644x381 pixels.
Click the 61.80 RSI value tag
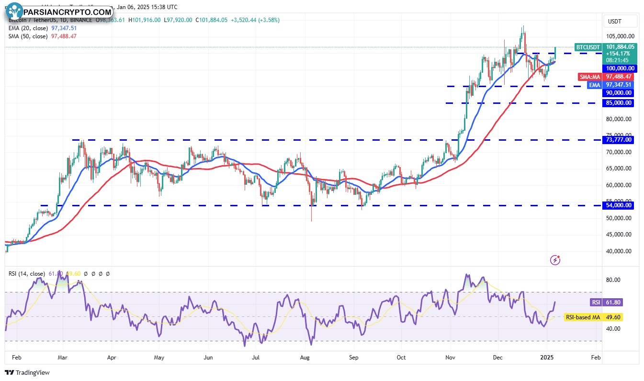click(613, 303)
